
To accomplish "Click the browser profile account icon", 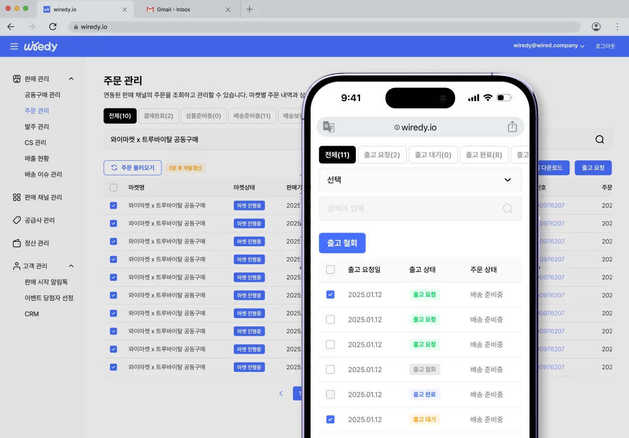I will (x=596, y=27).
